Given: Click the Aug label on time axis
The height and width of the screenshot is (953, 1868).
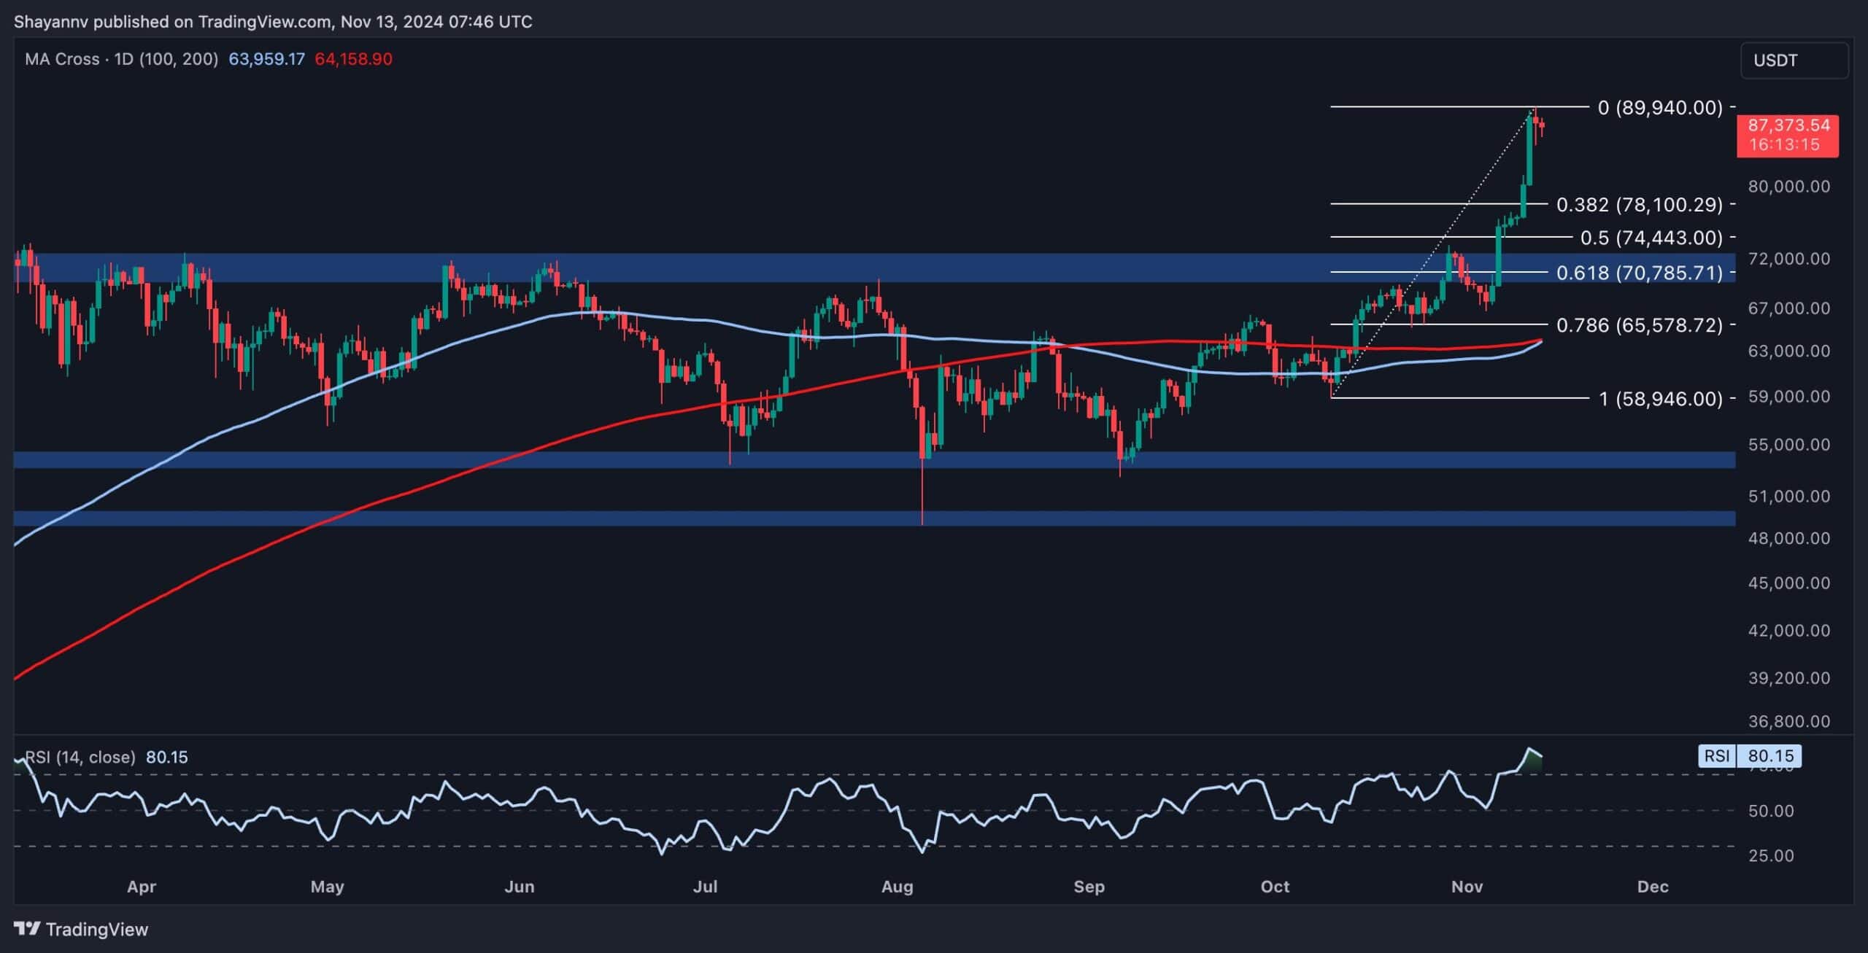Looking at the screenshot, I should 897,887.
